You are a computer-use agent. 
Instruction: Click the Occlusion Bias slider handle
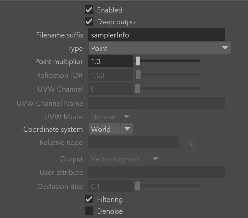click(x=138, y=186)
